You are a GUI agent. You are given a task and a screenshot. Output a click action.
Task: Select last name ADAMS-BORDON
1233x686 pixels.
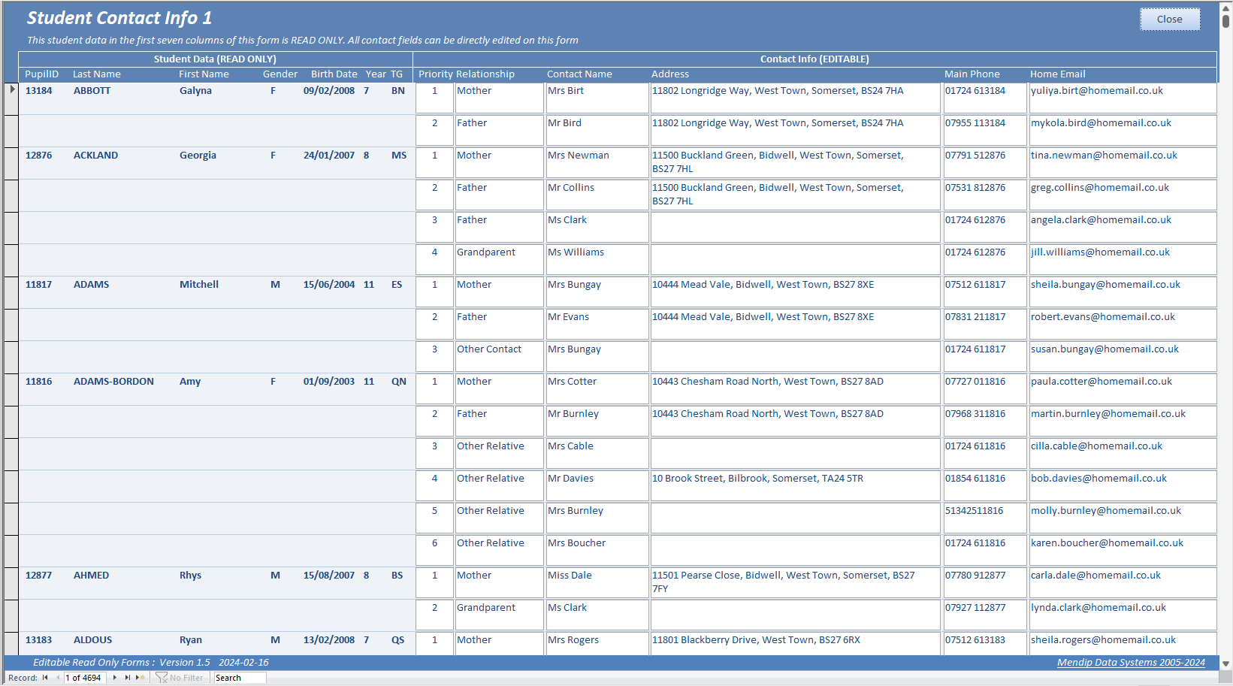pyautogui.click(x=113, y=382)
